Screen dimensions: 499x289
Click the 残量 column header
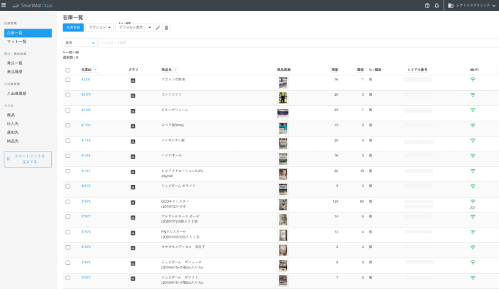335,70
